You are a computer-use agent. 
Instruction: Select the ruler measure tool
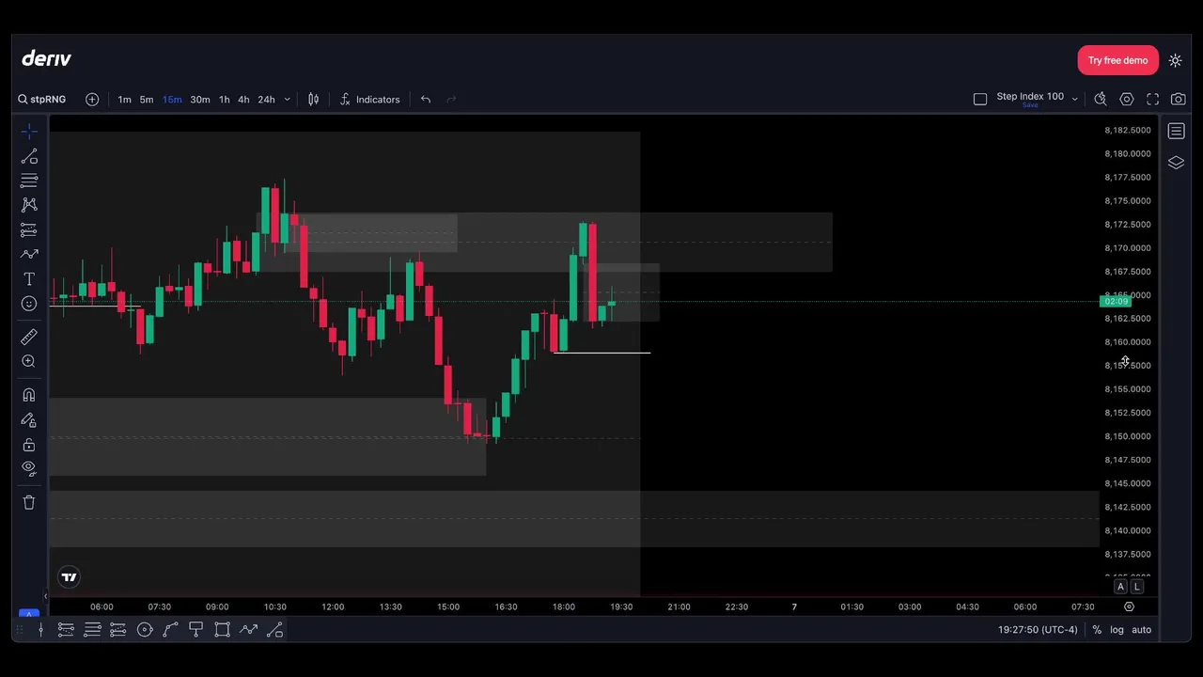click(29, 337)
